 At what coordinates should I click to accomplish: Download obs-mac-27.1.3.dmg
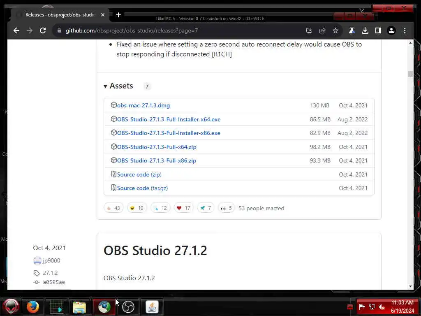(143, 105)
